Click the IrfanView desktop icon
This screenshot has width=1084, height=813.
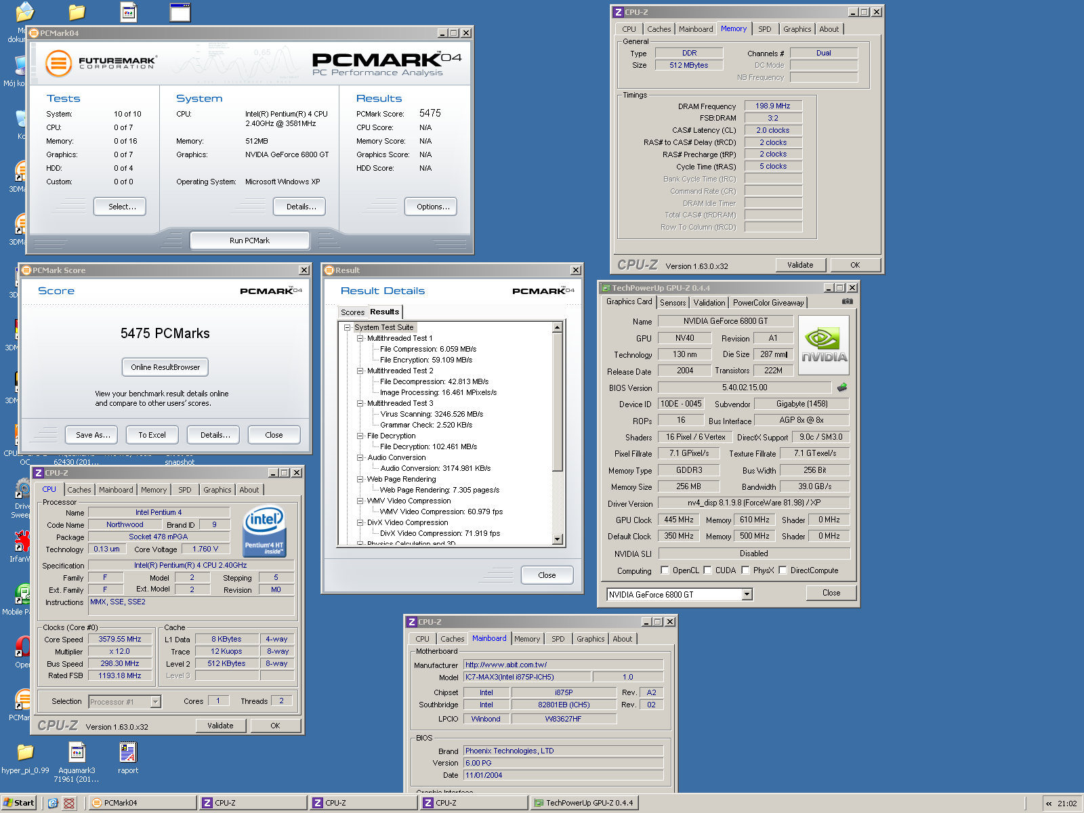(x=22, y=542)
